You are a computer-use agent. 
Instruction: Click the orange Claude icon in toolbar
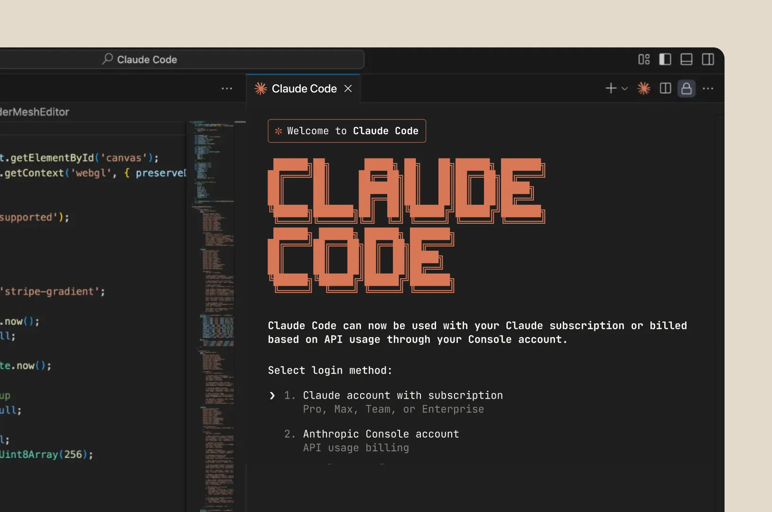pos(644,88)
